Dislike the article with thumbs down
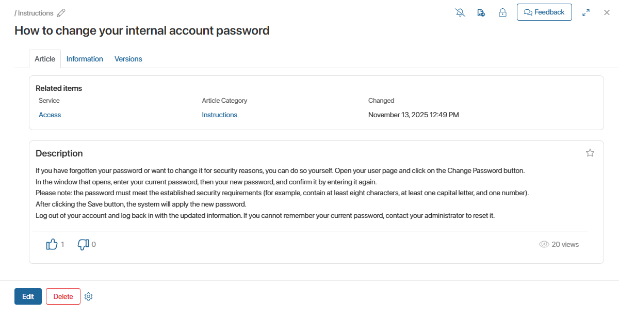619x316 pixels. (x=83, y=244)
